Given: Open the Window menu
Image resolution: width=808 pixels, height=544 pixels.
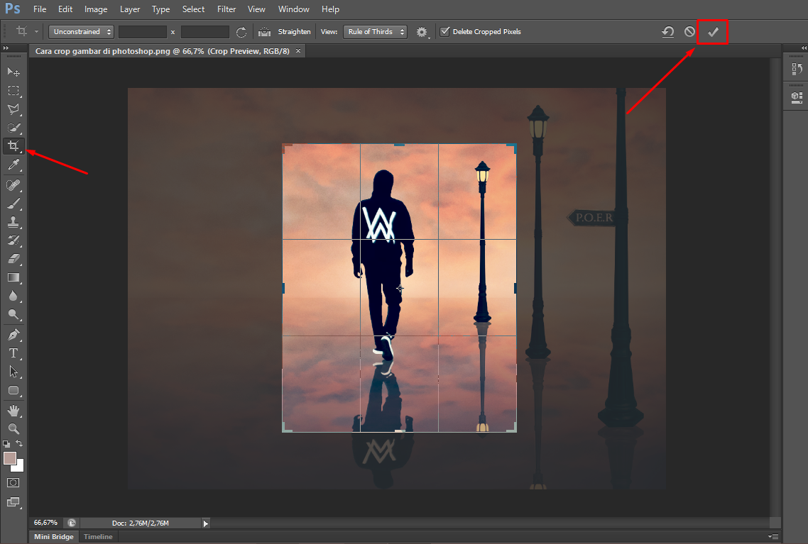Looking at the screenshot, I should pyautogui.click(x=294, y=9).
